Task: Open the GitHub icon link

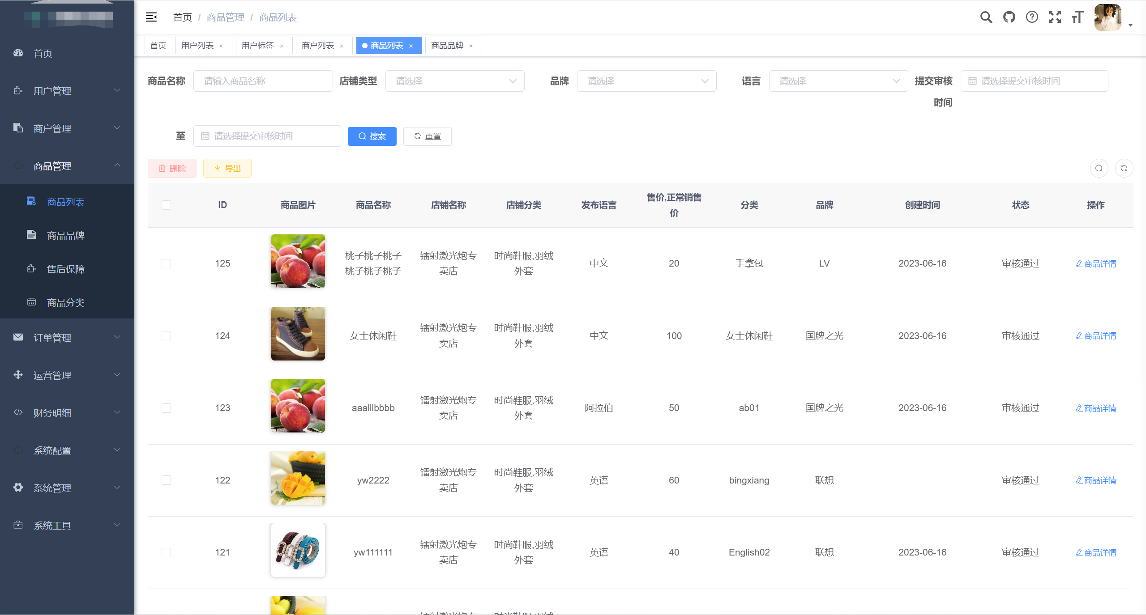Action: 1009,17
